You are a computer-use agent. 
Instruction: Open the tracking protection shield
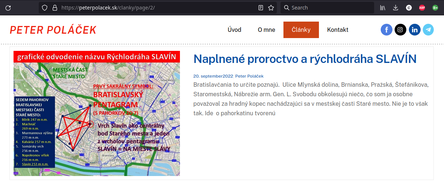pos(45,8)
